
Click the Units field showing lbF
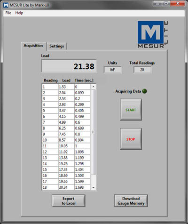[x=112, y=70]
